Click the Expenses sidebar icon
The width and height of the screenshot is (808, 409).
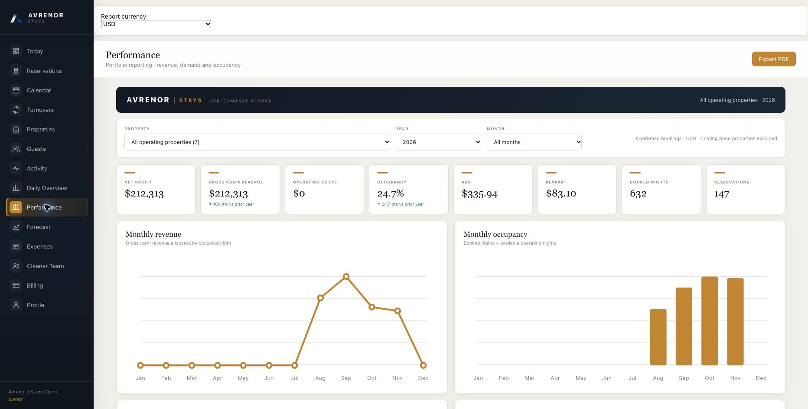pyautogui.click(x=16, y=246)
